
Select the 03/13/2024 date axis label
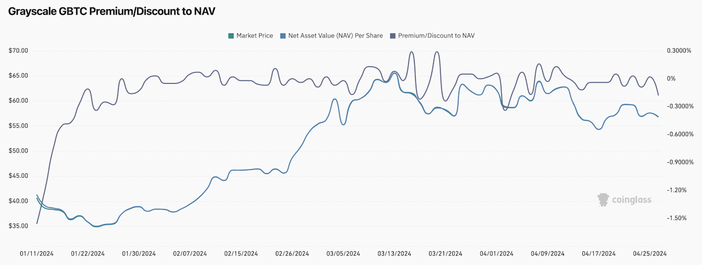pos(394,253)
